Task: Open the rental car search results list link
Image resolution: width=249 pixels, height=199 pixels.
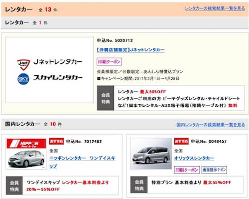Action: coord(215,8)
